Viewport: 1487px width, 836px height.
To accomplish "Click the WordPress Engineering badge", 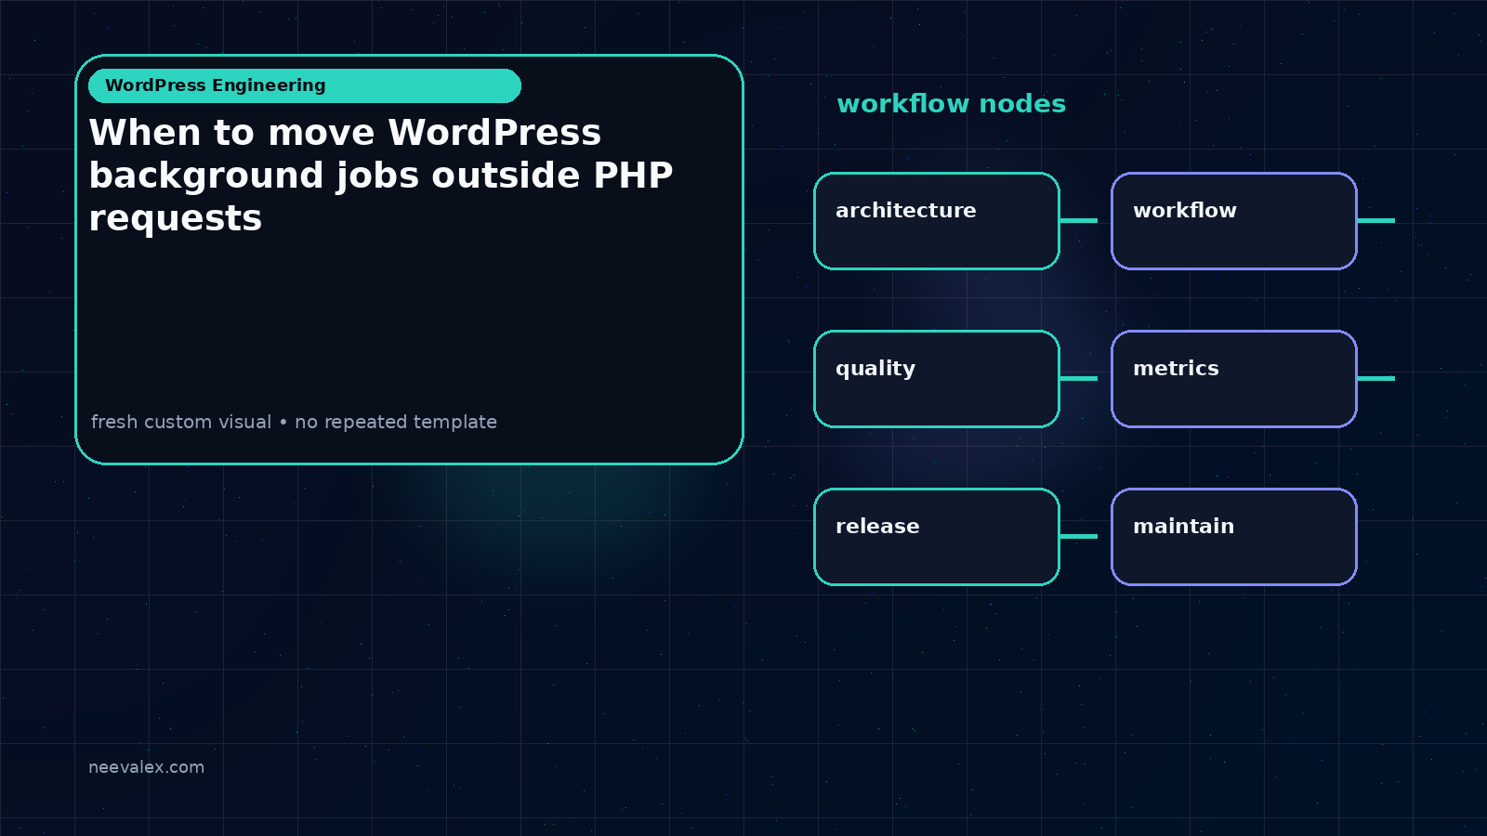I will 305,85.
